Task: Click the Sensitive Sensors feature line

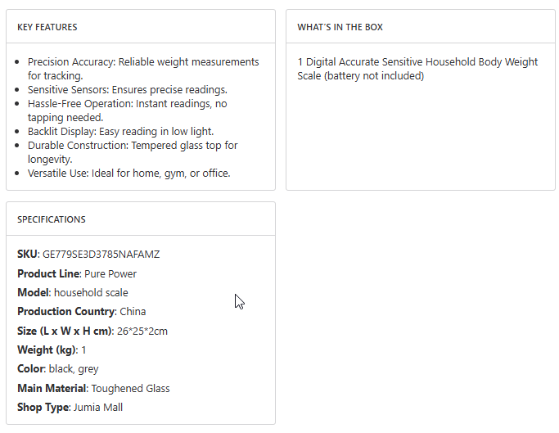Action: click(127, 89)
